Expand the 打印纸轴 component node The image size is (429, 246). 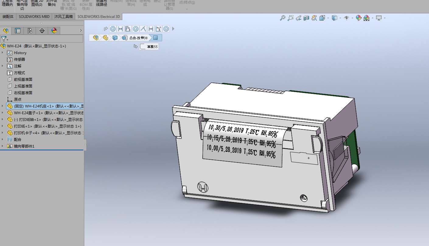click(x=3, y=119)
